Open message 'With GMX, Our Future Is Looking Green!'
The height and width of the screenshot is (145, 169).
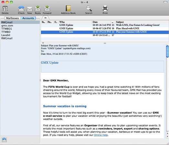[105, 25]
